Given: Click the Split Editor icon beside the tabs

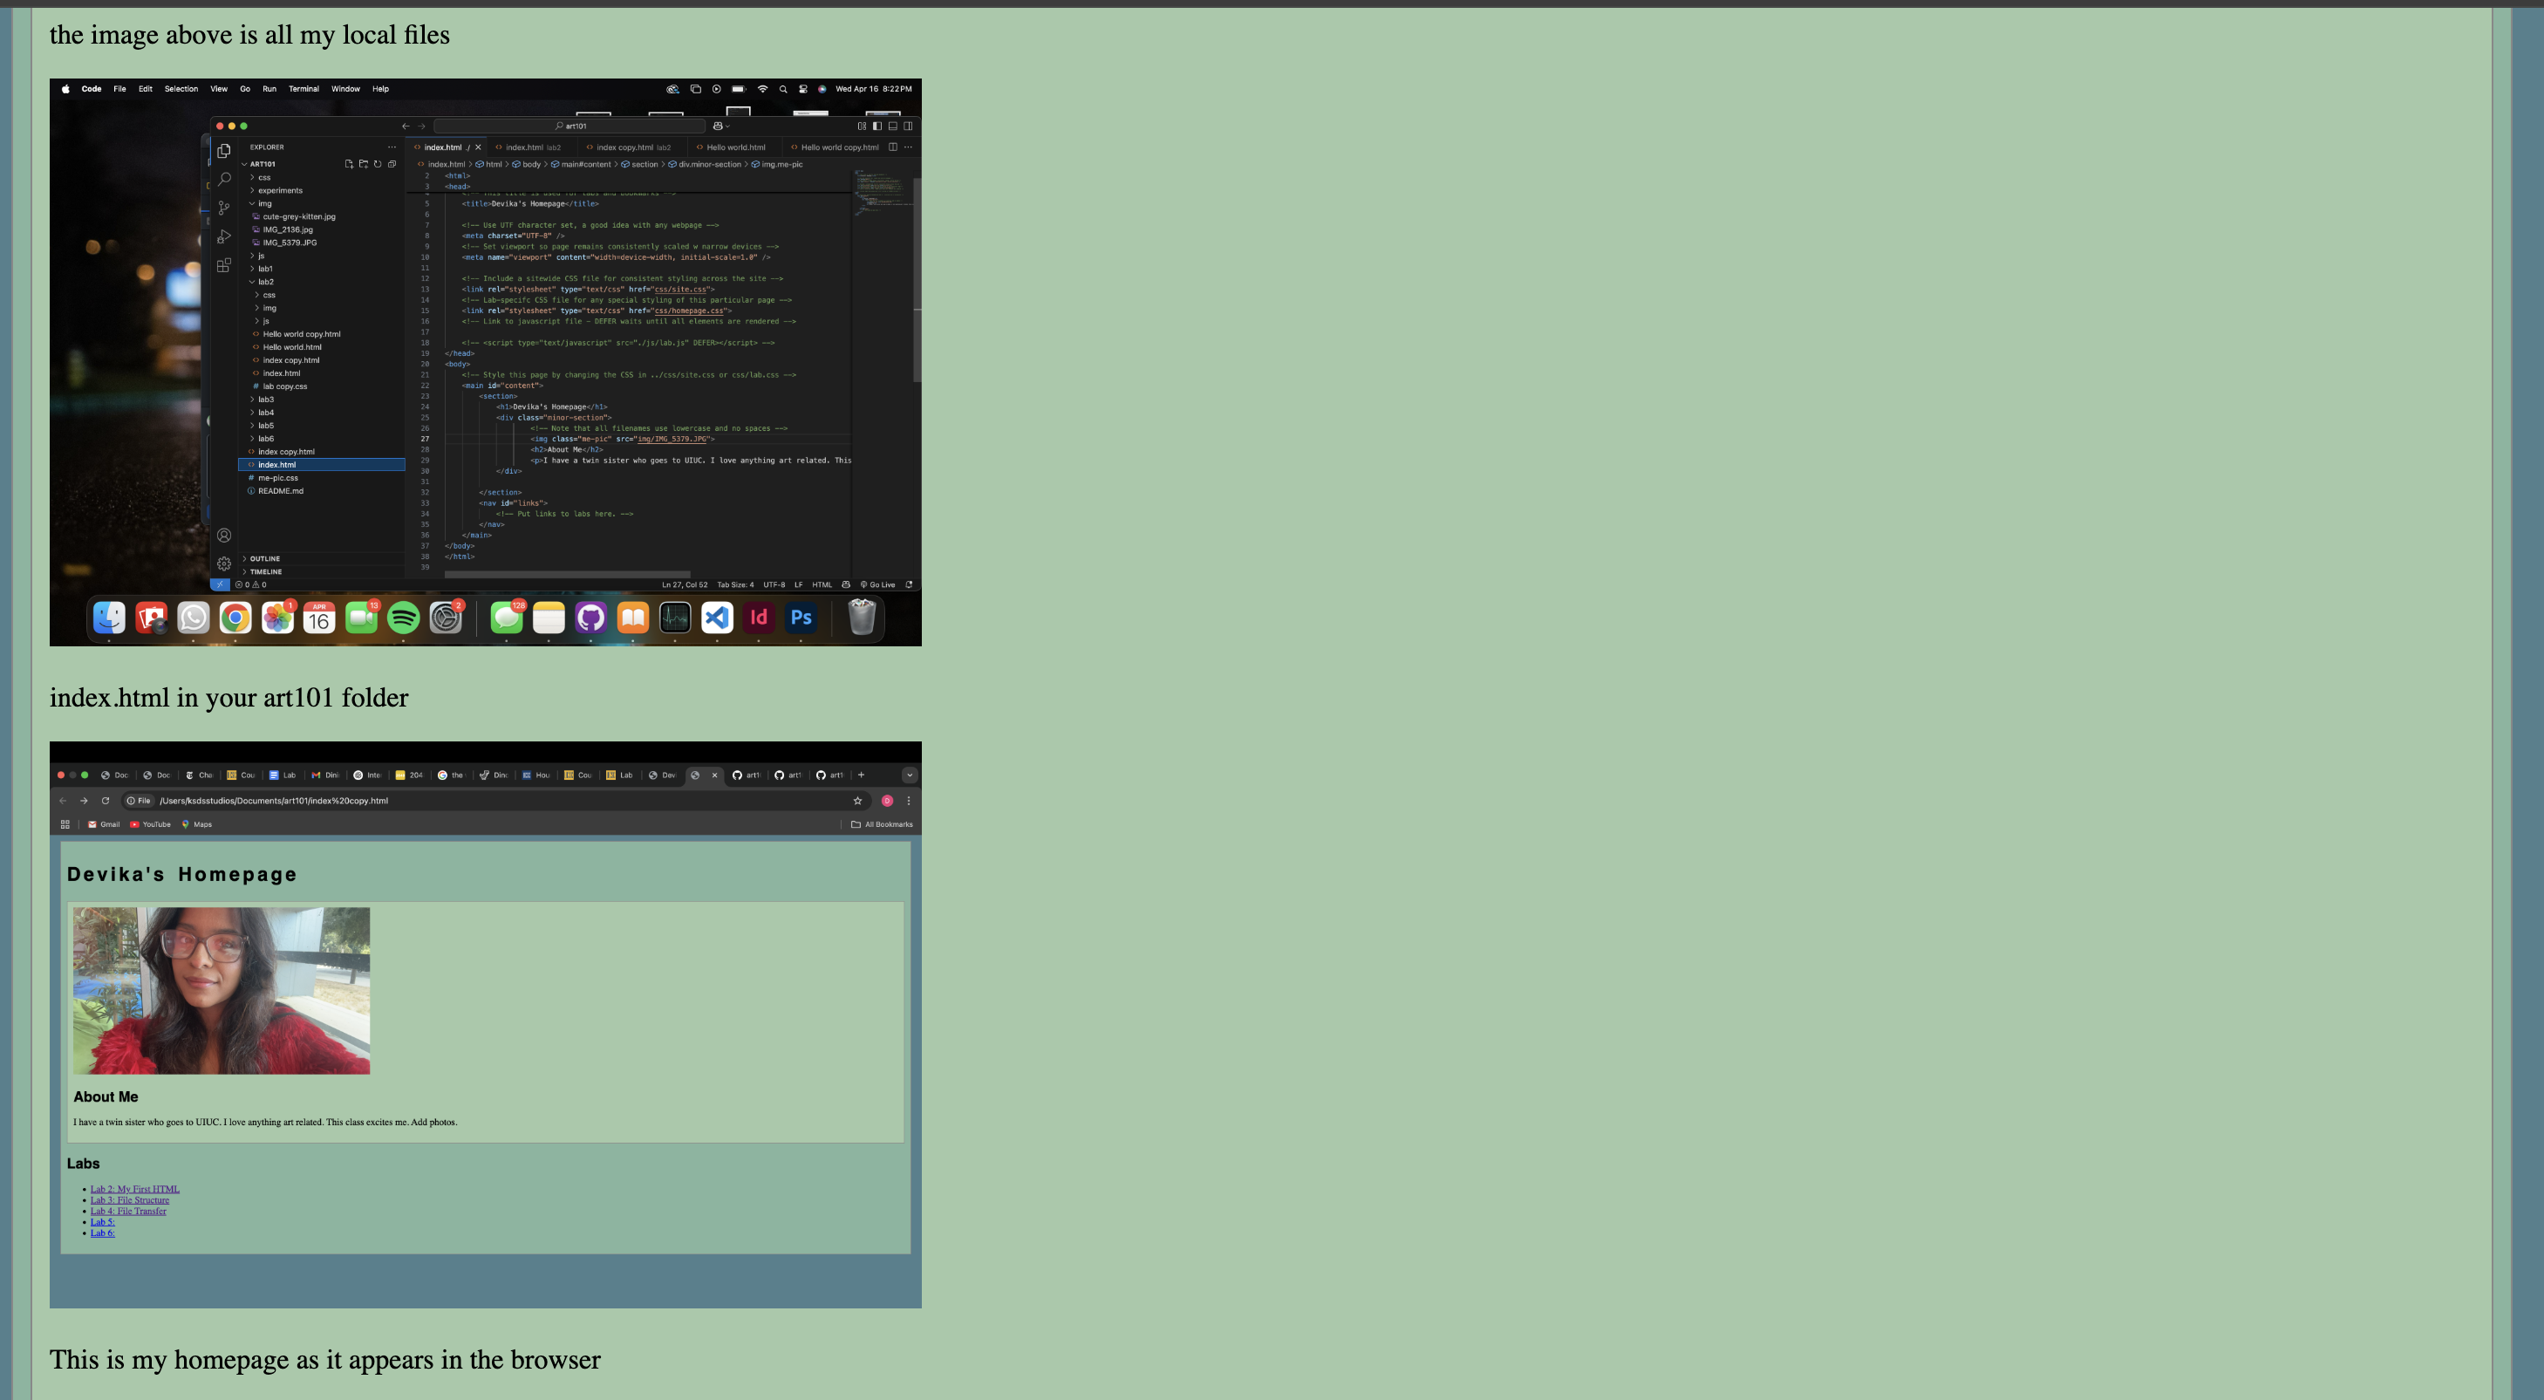Looking at the screenshot, I should (x=893, y=147).
